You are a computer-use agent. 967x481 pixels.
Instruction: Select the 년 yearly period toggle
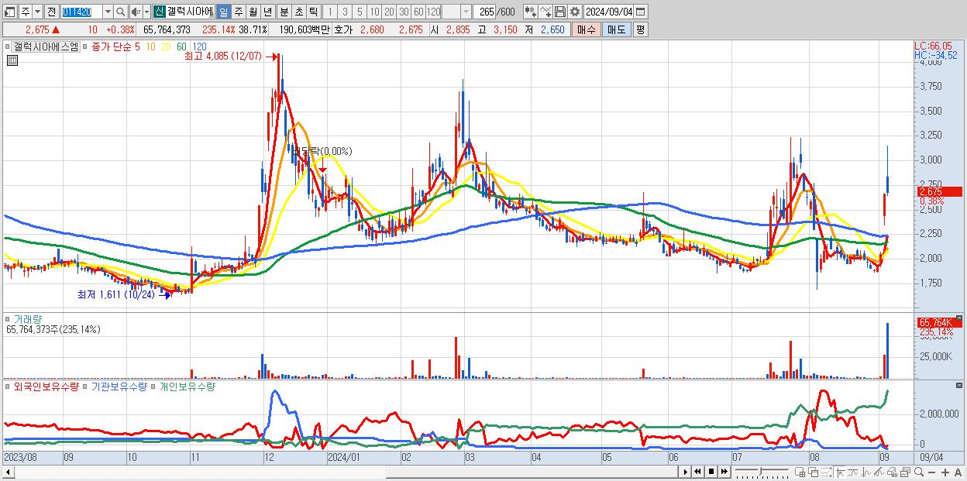pos(267,12)
